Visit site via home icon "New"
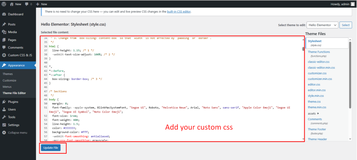 [x=15, y=4]
